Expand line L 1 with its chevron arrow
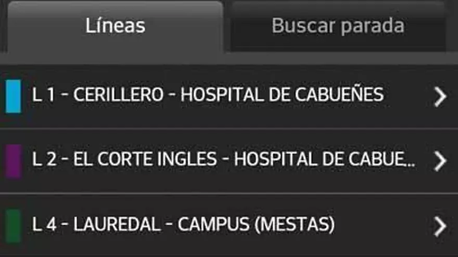The width and height of the screenshot is (458, 257). coord(440,97)
